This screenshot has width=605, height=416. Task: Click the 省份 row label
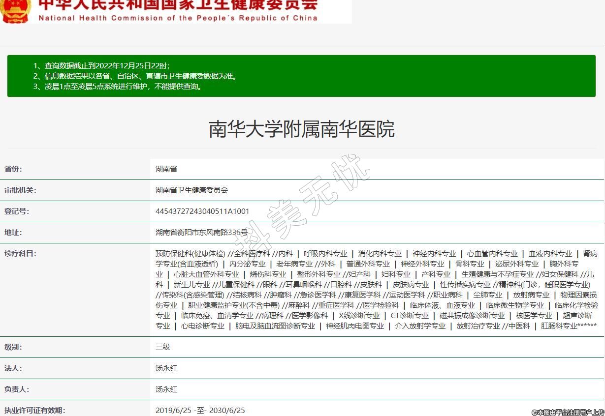click(x=13, y=169)
